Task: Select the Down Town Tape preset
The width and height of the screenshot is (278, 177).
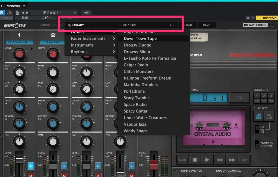Action: tap(140, 39)
